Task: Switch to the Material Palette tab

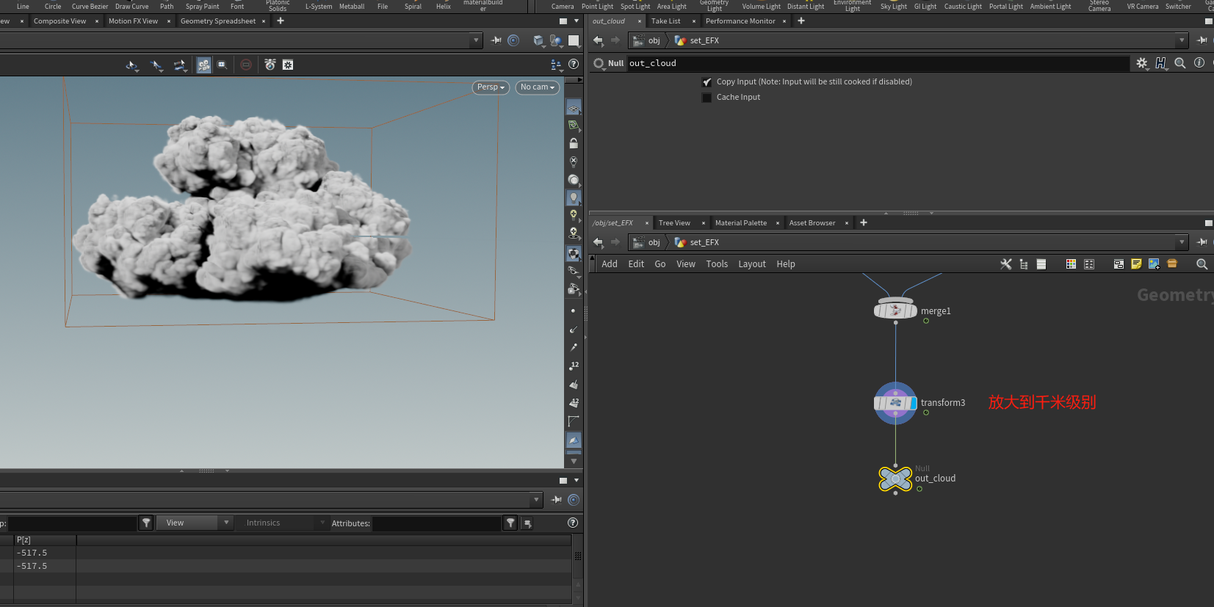Action: point(740,223)
